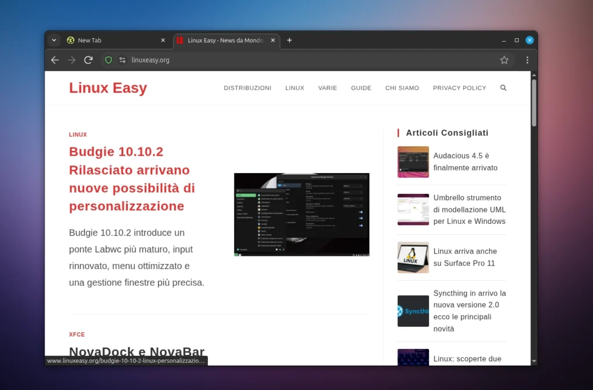Open the browser three-dot menu
593x390 pixels.
pyautogui.click(x=527, y=60)
